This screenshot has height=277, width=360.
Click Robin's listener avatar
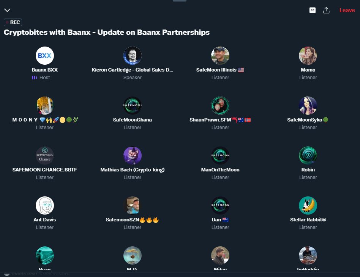click(x=308, y=155)
